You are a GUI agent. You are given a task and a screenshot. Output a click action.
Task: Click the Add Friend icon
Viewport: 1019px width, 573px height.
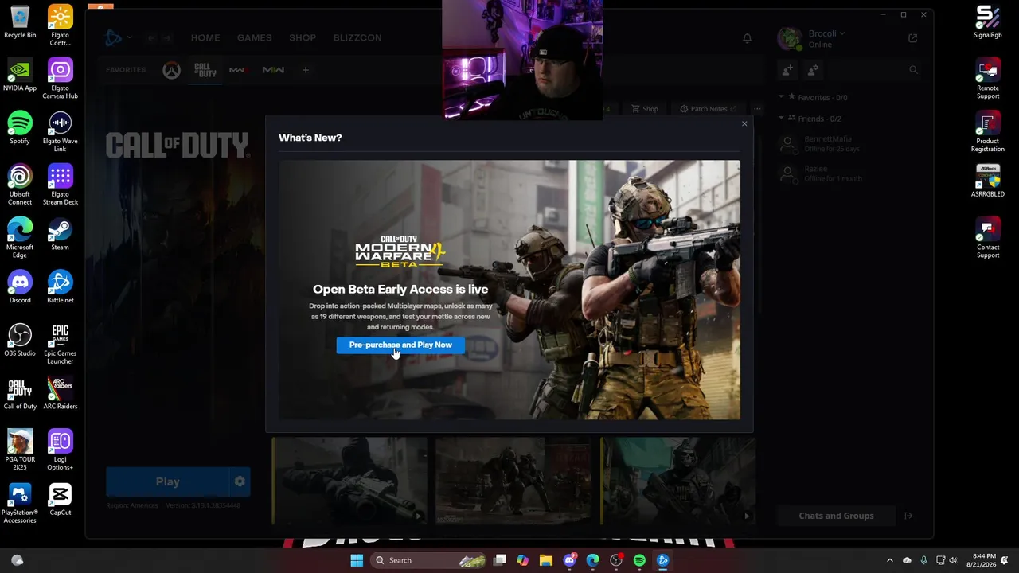[x=787, y=70]
